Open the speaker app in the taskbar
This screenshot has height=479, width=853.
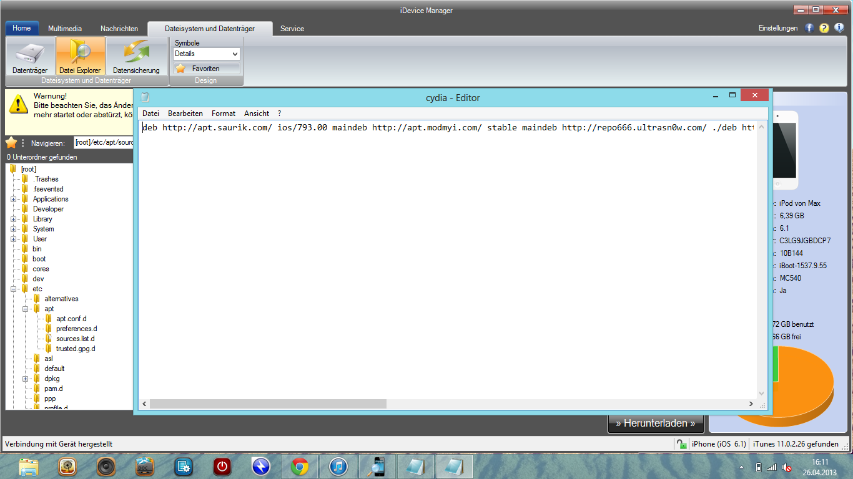pos(106,467)
